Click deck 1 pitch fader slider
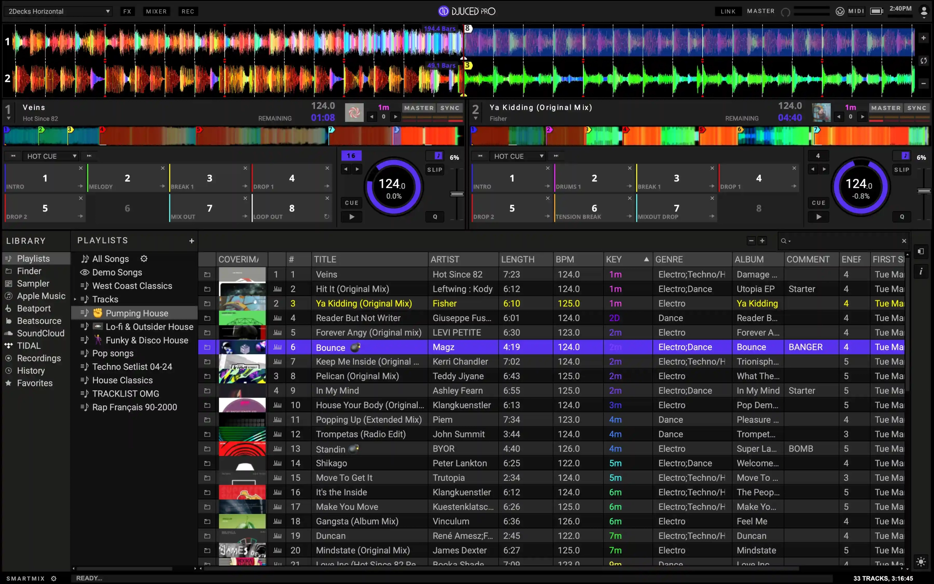The image size is (934, 584). click(457, 194)
